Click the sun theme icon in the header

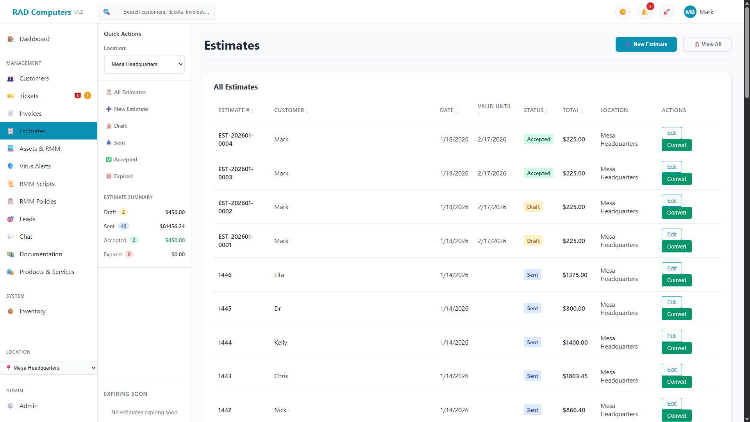tap(623, 12)
